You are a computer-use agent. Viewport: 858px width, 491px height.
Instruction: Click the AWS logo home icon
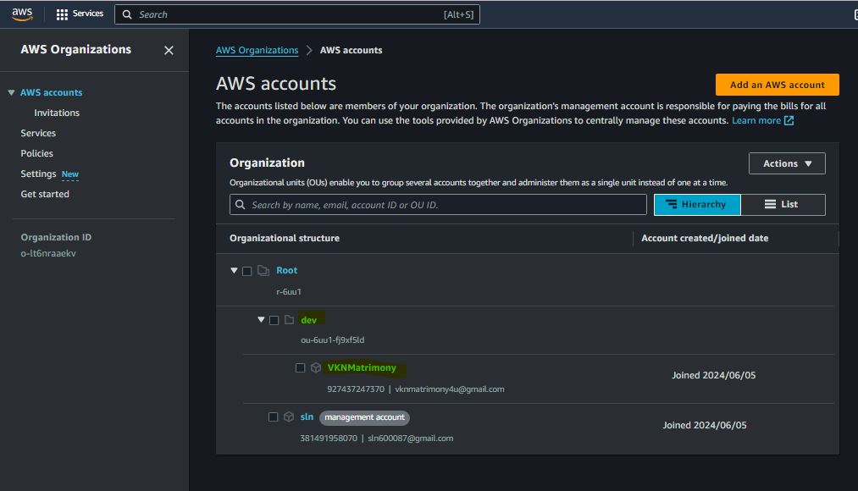click(x=22, y=14)
